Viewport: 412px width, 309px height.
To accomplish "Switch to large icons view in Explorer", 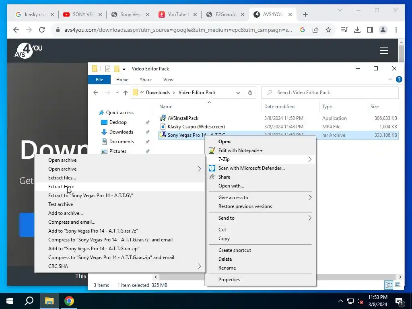I will [x=398, y=285].
